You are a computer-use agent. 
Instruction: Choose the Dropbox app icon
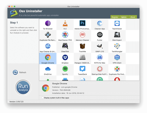(65, 58)
